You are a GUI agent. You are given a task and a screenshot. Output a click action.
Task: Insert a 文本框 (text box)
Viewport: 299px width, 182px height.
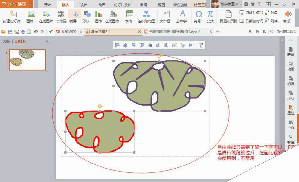coord(166,16)
